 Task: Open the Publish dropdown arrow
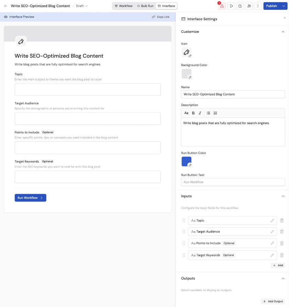pos(284,6)
